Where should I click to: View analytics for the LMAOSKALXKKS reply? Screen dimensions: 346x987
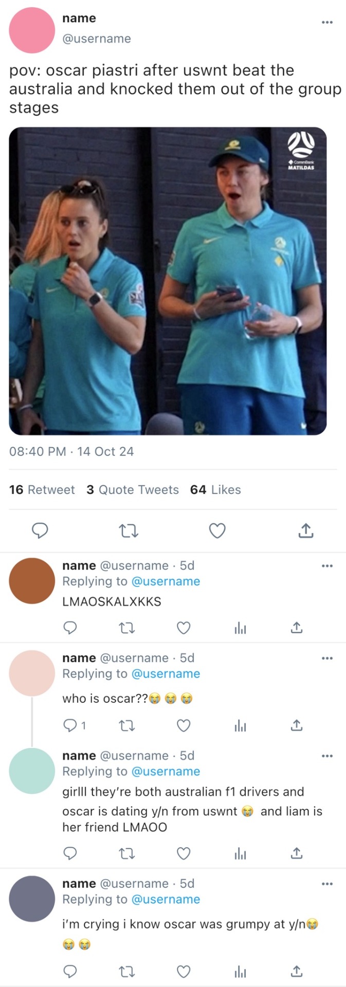pyautogui.click(x=240, y=628)
